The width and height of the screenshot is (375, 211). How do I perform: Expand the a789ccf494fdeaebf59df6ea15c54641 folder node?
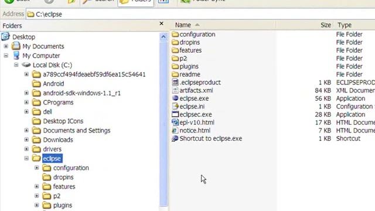coord(26,74)
